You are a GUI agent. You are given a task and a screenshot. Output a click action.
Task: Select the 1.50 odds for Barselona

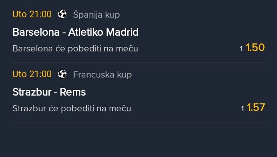pos(255,48)
